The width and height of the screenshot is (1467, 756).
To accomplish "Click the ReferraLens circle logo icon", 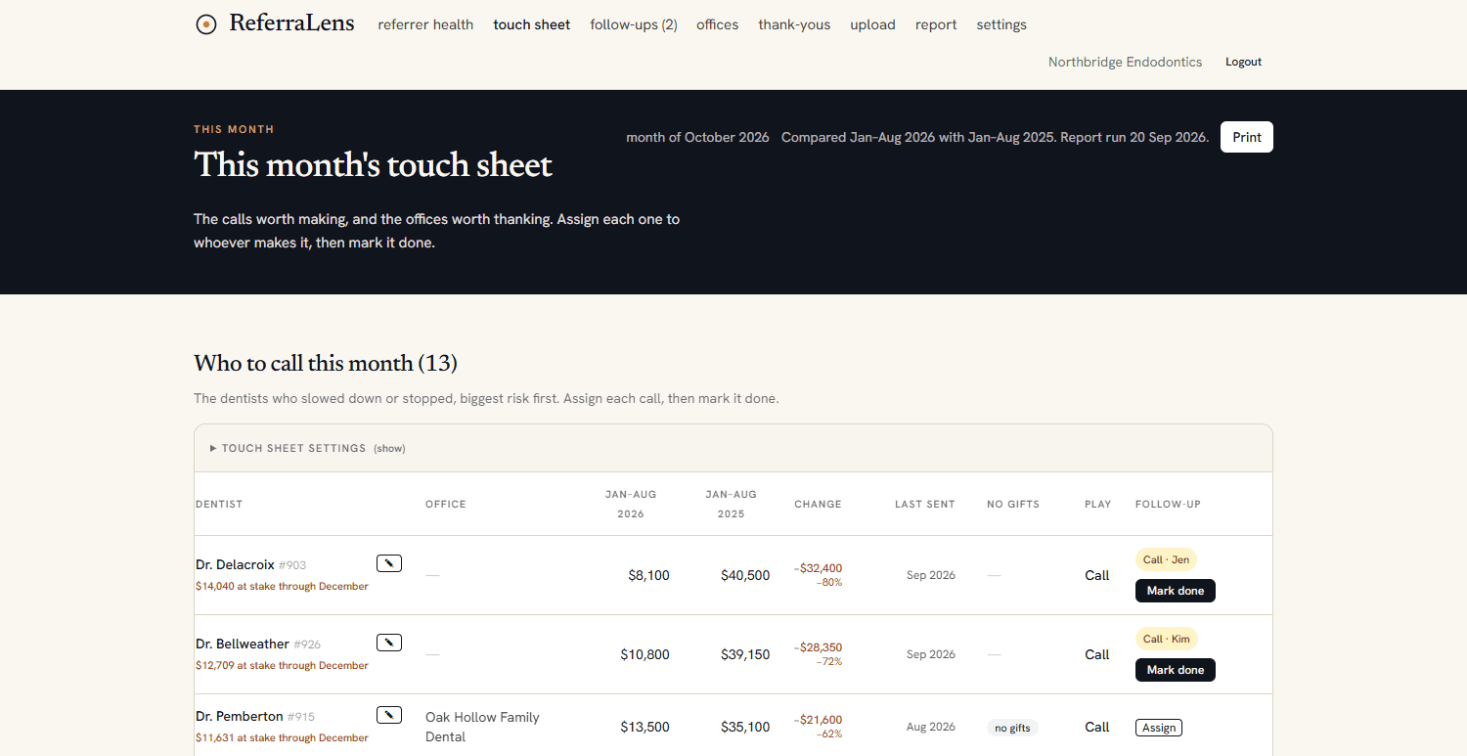I will (x=206, y=24).
